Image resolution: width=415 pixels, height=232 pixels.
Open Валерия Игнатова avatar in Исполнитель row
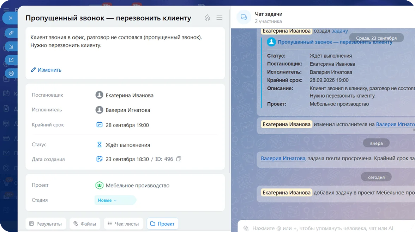point(99,110)
